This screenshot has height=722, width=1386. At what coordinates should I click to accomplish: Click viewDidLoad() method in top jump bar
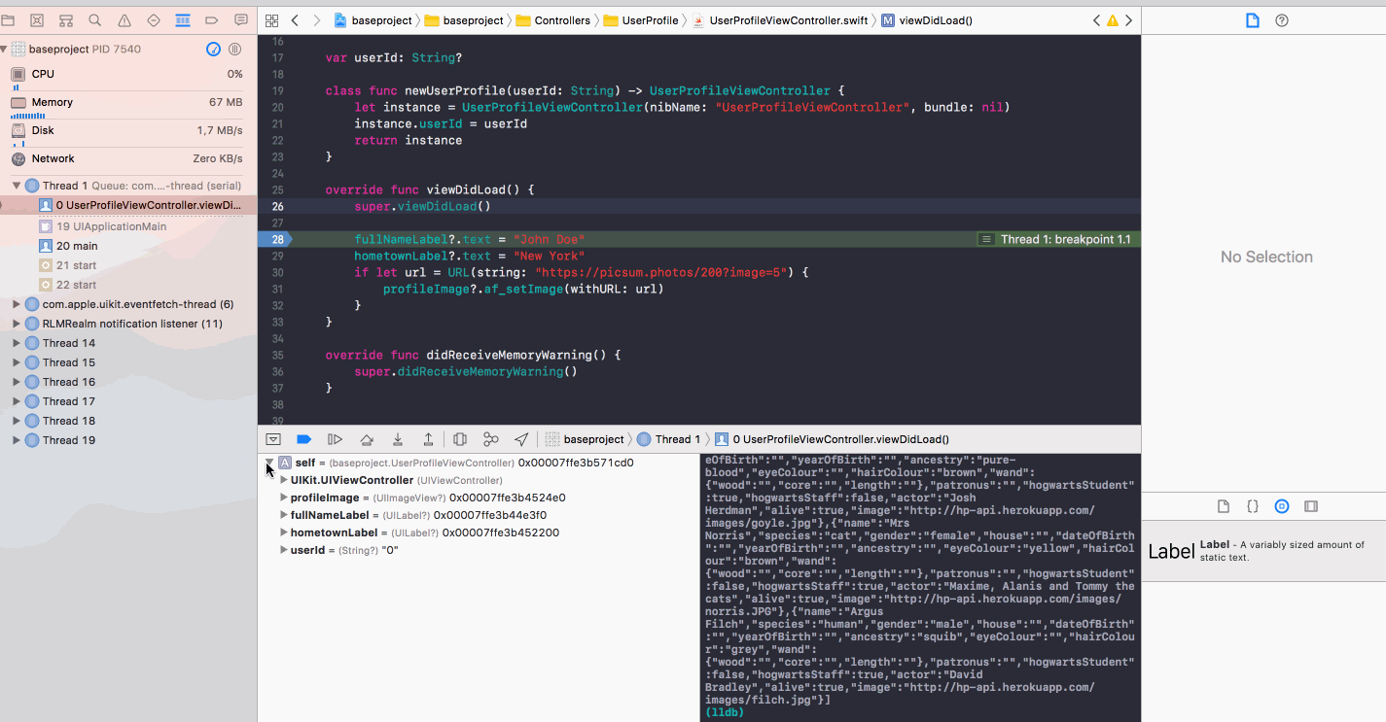point(927,20)
